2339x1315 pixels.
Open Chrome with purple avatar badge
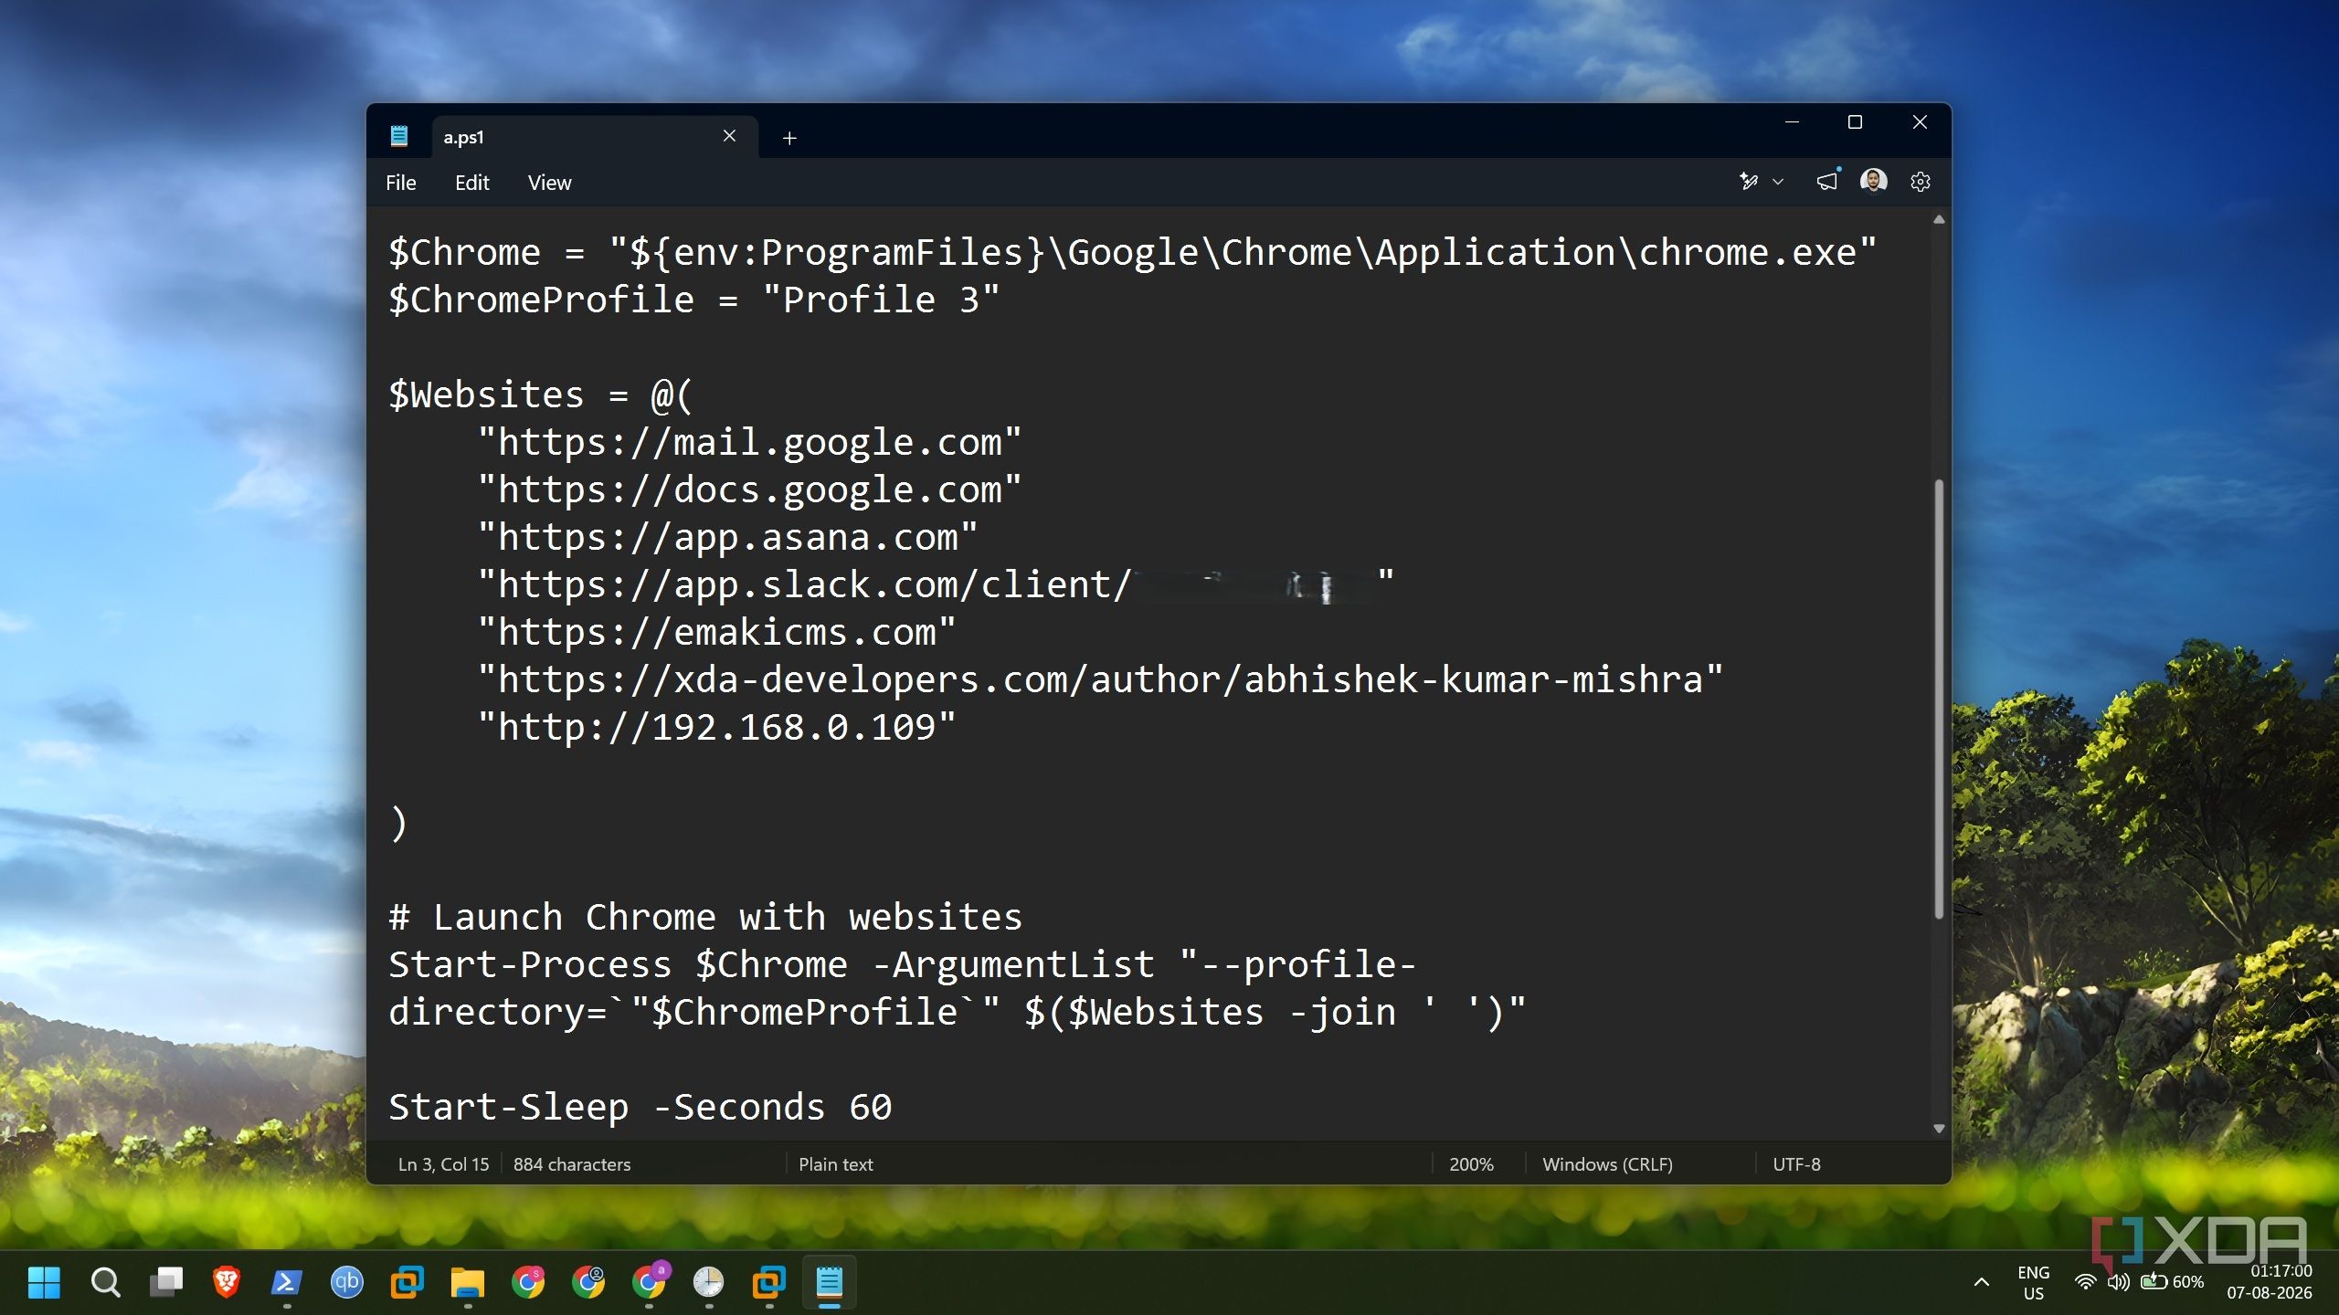tap(650, 1280)
